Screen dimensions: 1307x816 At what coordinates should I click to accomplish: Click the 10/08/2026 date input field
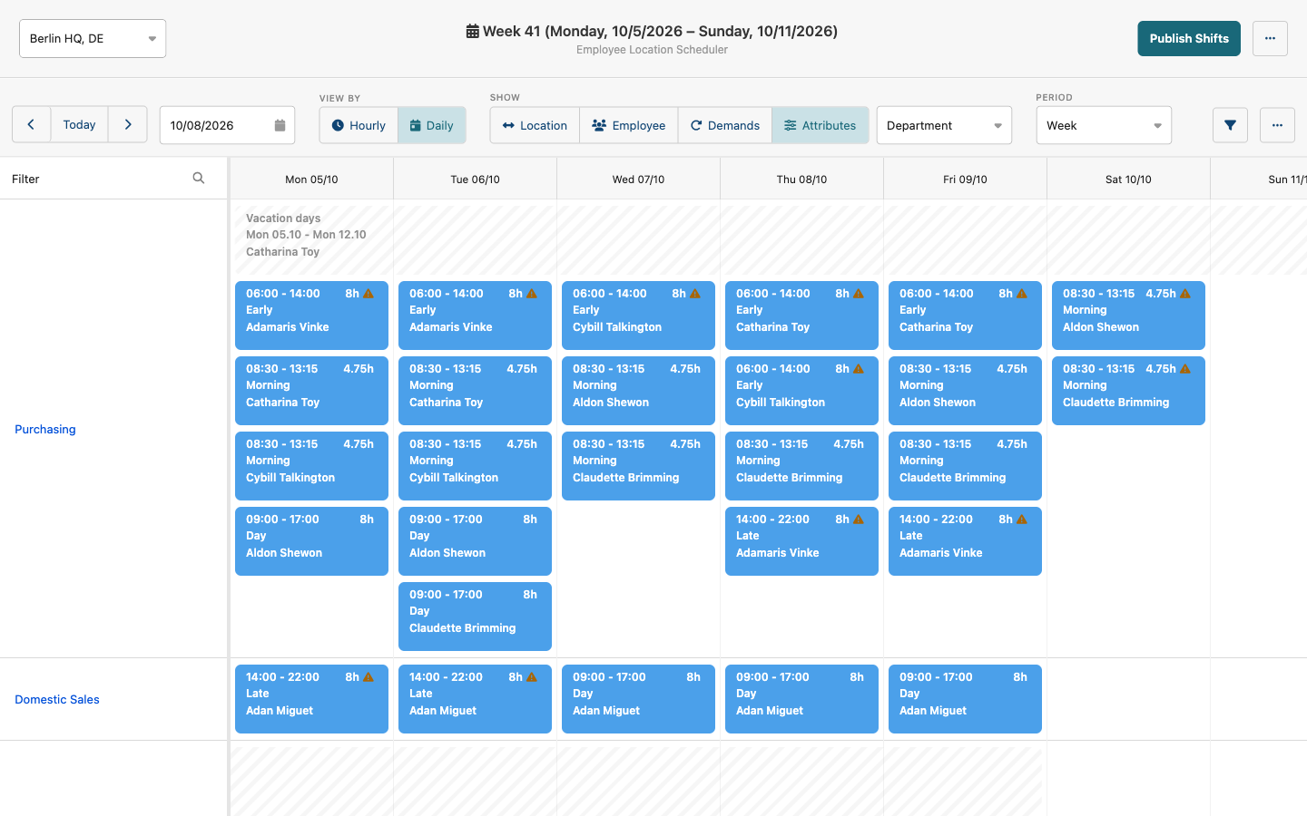click(227, 125)
